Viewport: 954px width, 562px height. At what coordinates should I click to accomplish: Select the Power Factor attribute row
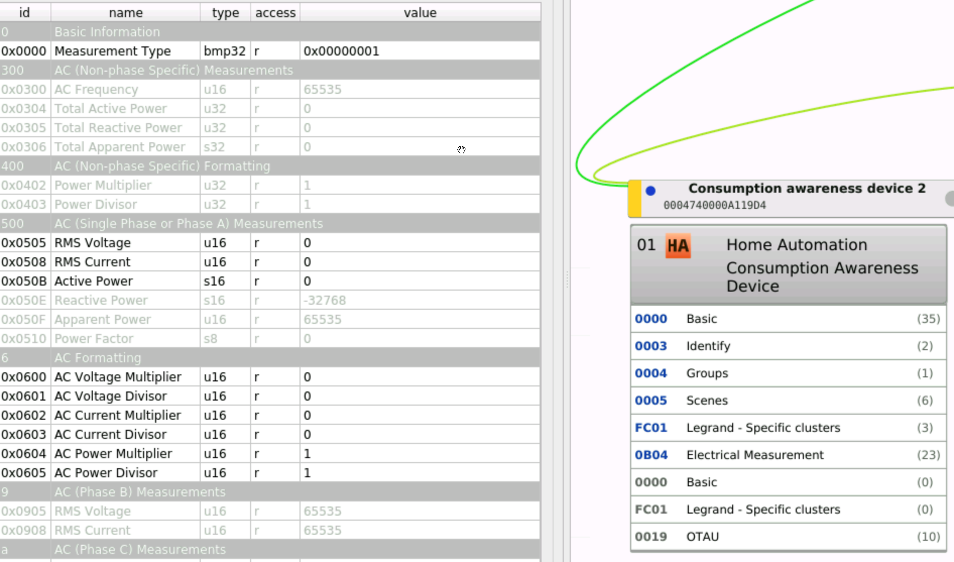point(270,339)
